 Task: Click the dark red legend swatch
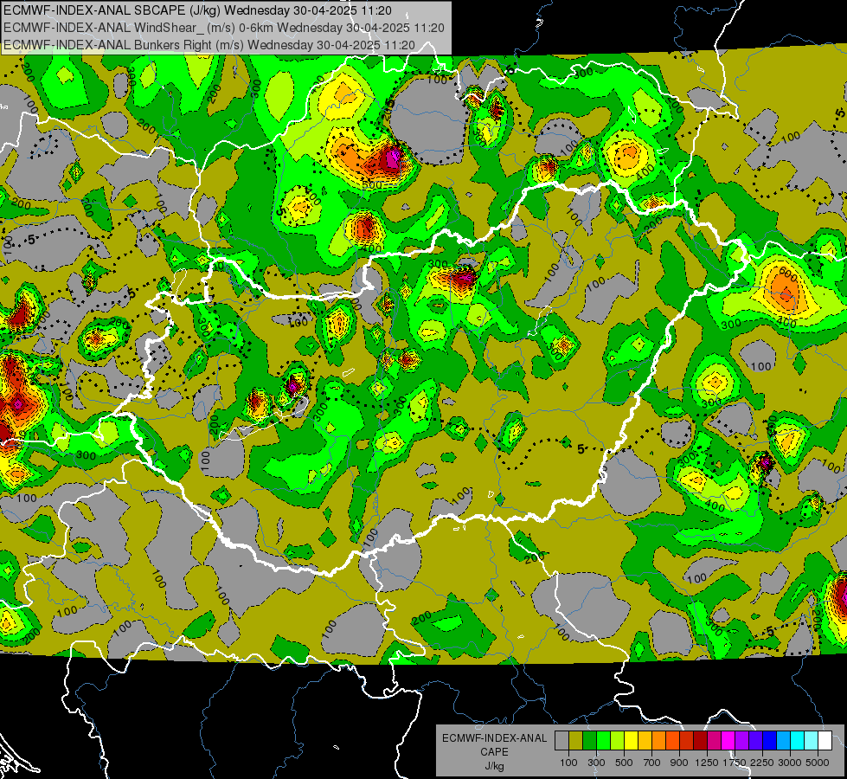[x=701, y=740]
